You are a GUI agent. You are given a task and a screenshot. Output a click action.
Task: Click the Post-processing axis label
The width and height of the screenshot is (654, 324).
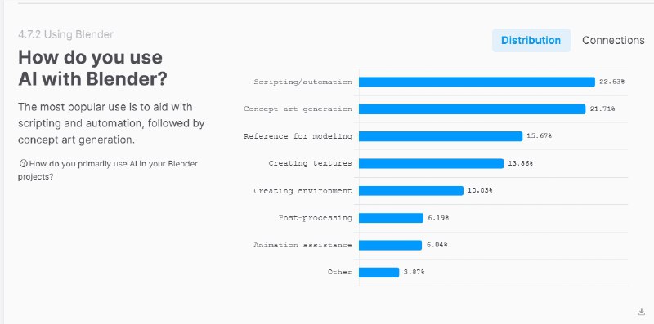coord(316,218)
